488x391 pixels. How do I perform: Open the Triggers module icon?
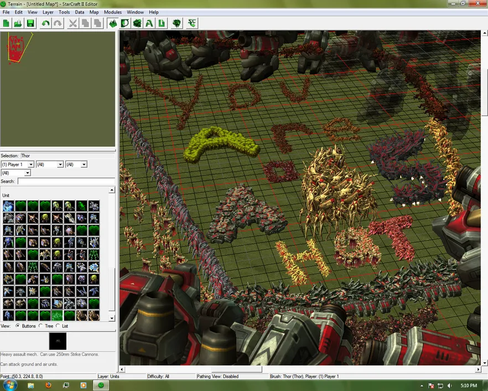click(125, 23)
